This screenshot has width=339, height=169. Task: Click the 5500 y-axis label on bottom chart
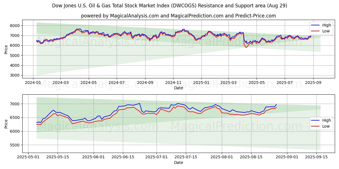[x=15, y=145]
